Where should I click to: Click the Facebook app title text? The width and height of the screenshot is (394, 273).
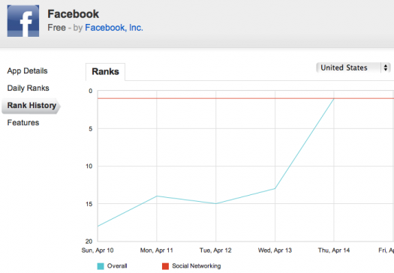point(74,13)
